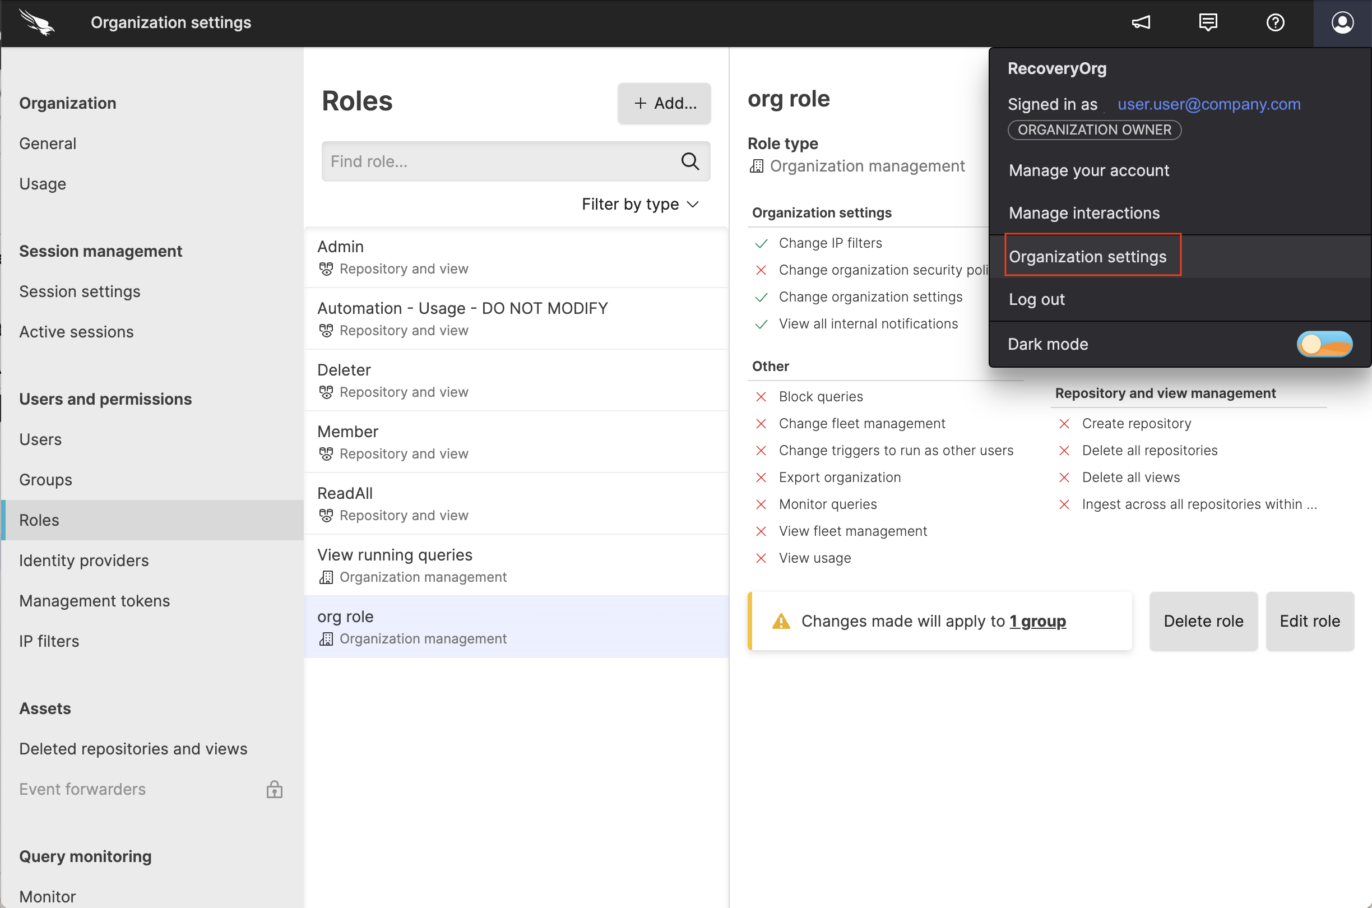Click the X next to Block queries
This screenshot has width=1372, height=908.
tap(761, 397)
